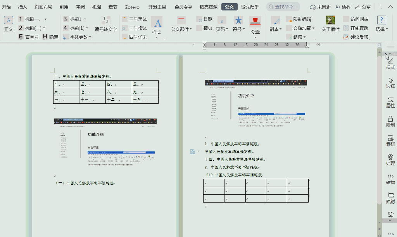Open the Zotero ribbon tab

pos(132,7)
